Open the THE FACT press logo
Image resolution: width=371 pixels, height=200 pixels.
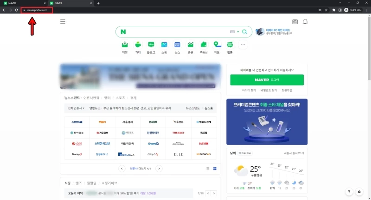coord(178,133)
